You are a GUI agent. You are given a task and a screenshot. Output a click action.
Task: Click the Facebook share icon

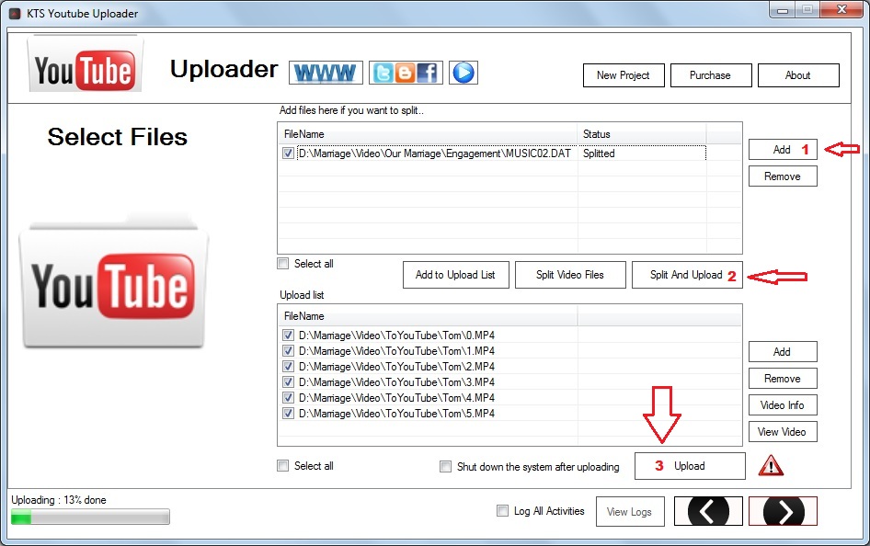[x=428, y=73]
